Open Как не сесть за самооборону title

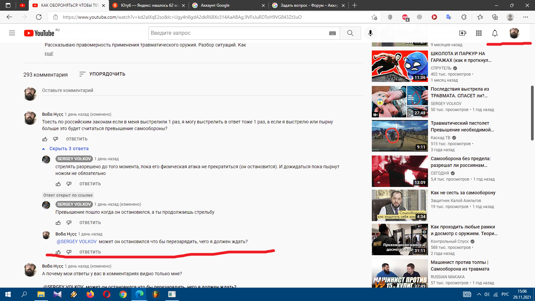point(463,193)
